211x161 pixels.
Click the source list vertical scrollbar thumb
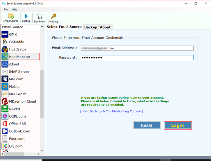pyautogui.click(x=42, y=94)
